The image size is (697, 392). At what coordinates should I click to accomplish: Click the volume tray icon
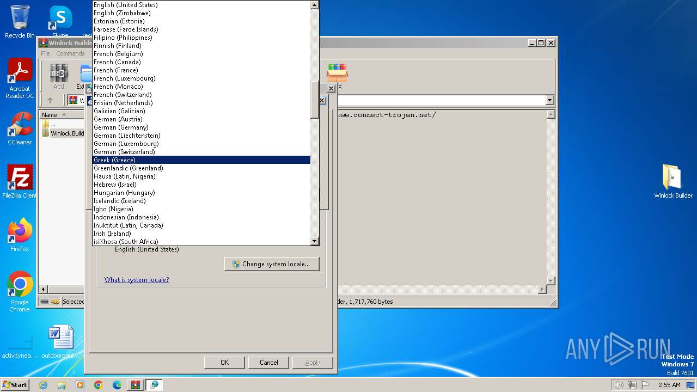pos(619,385)
